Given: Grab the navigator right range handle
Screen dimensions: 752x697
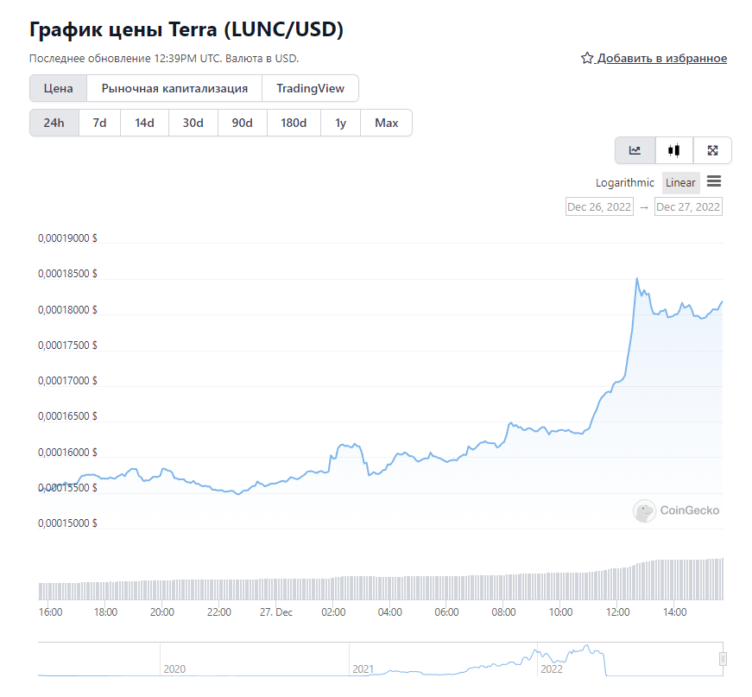Looking at the screenshot, I should [724, 659].
